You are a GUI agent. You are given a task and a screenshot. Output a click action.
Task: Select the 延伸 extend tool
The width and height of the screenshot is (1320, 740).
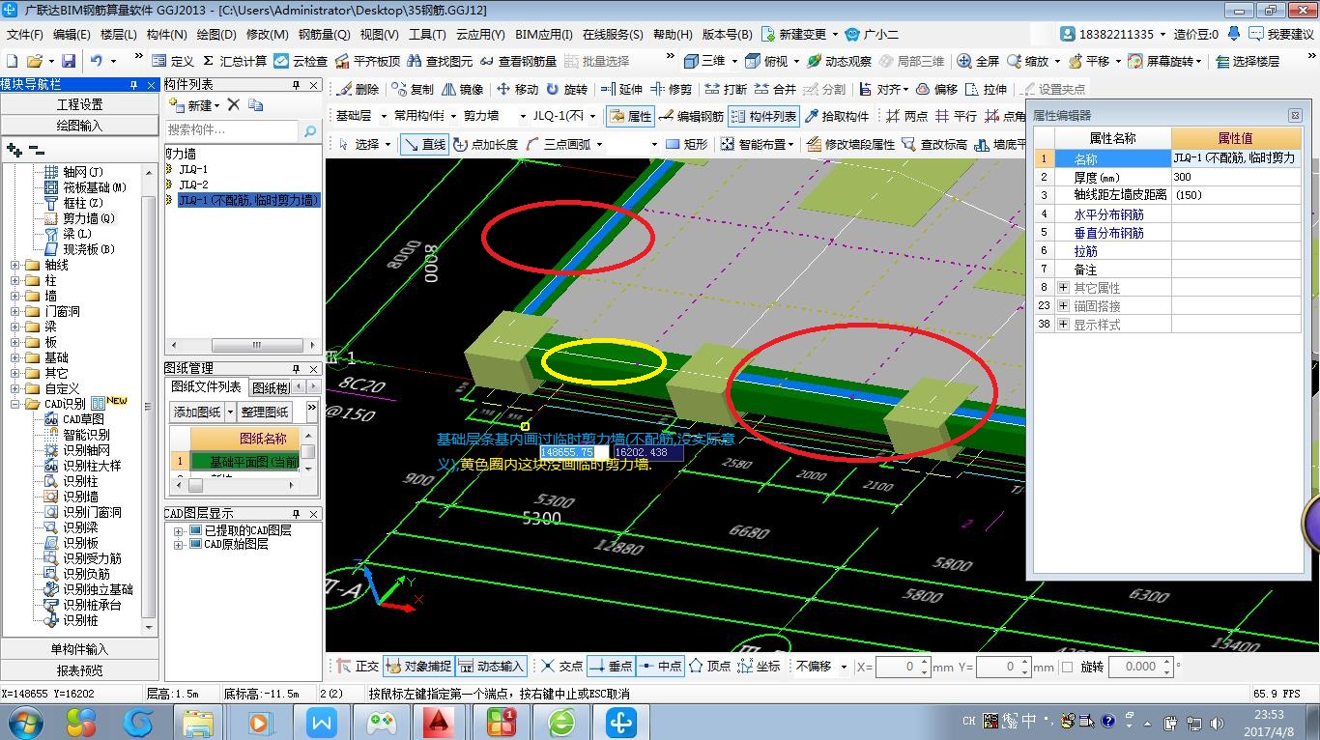(x=621, y=89)
